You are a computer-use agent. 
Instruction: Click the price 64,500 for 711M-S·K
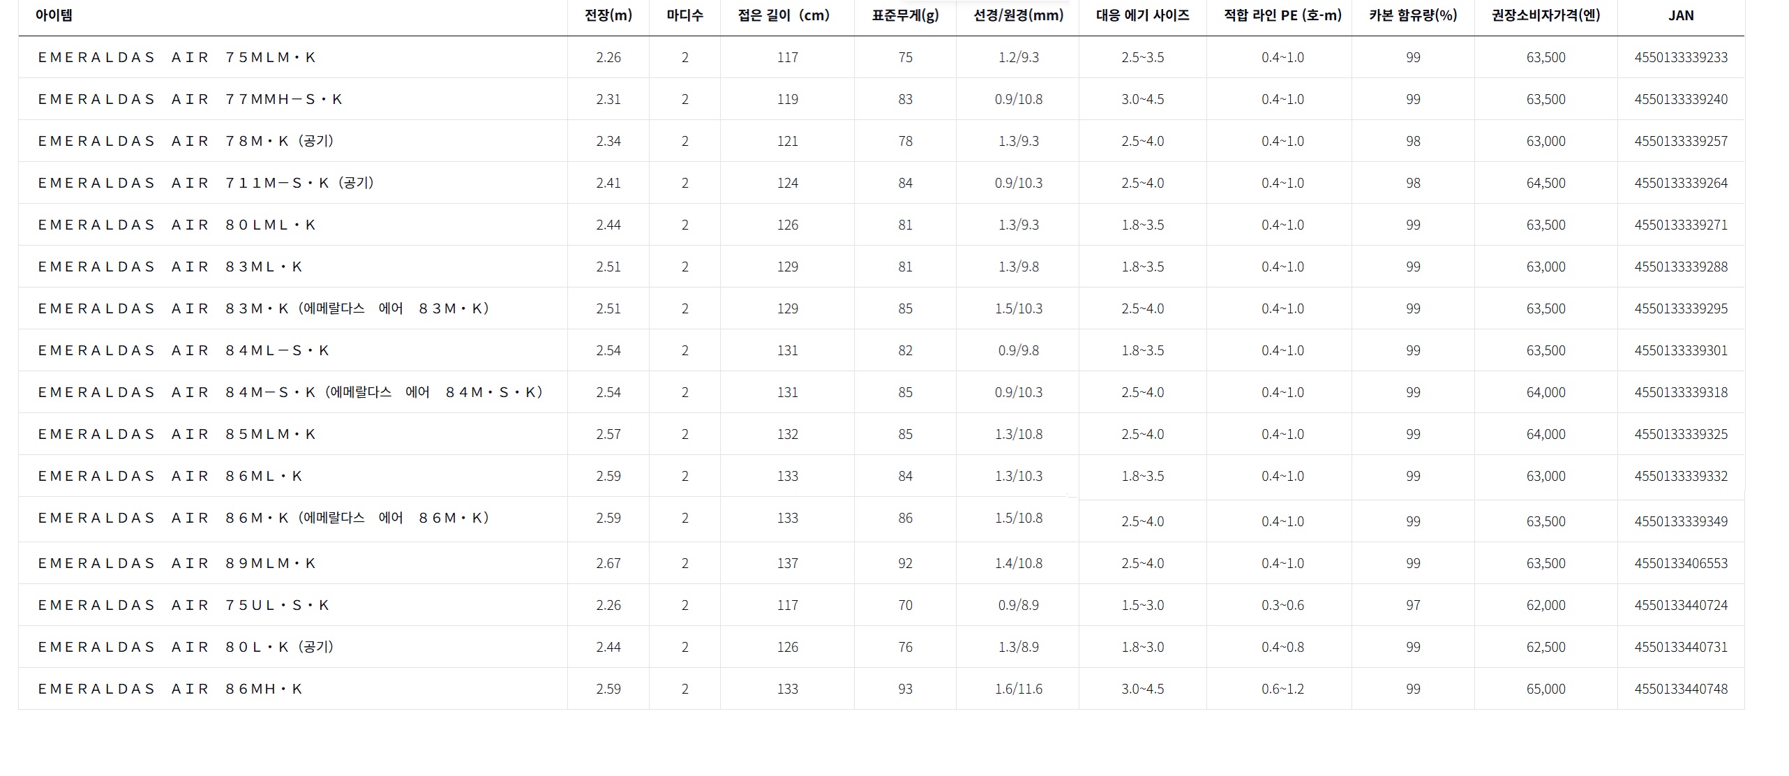point(1545,183)
